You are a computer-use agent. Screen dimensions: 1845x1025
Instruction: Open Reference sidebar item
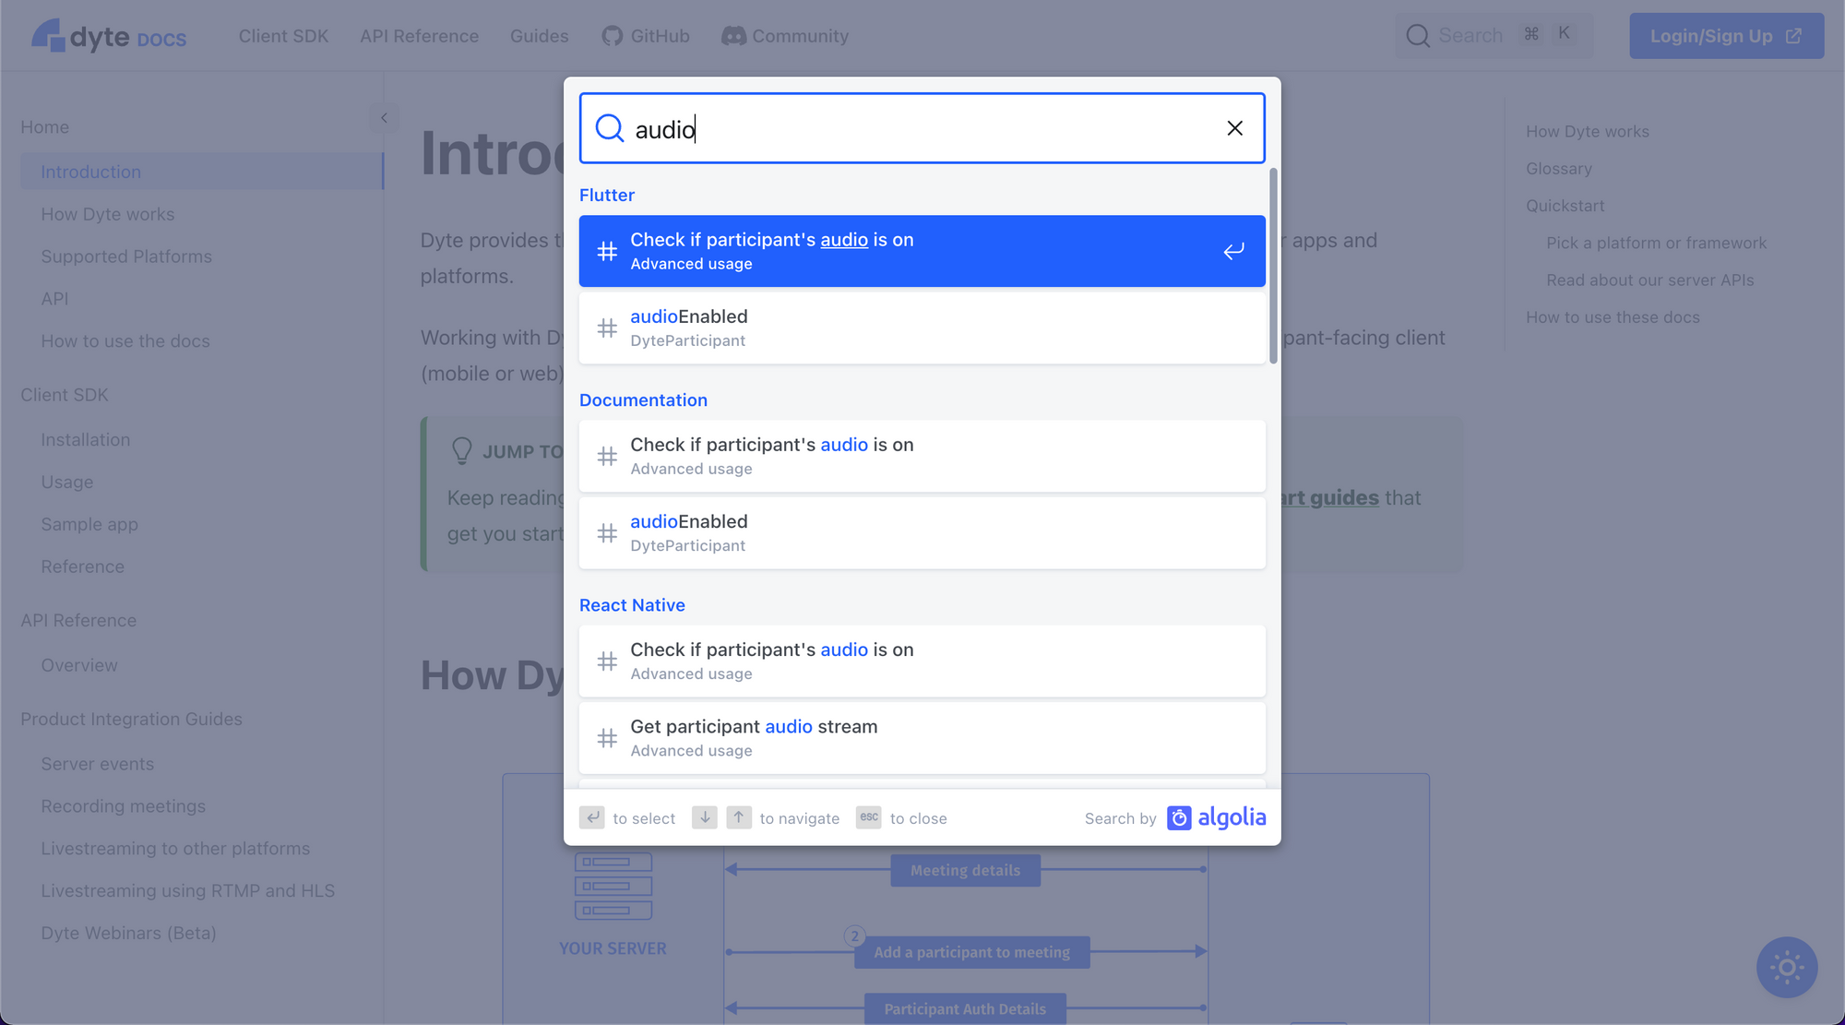pyautogui.click(x=82, y=566)
